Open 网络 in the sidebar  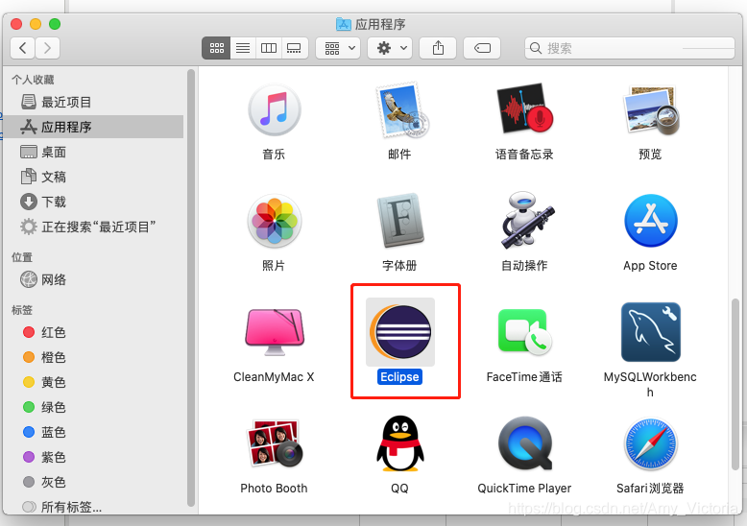tap(93, 279)
